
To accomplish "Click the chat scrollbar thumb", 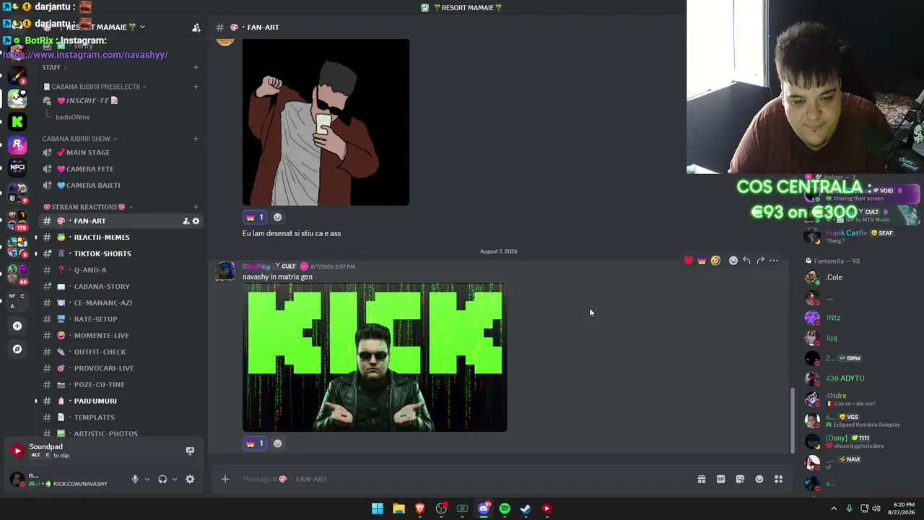I will tap(793, 420).
